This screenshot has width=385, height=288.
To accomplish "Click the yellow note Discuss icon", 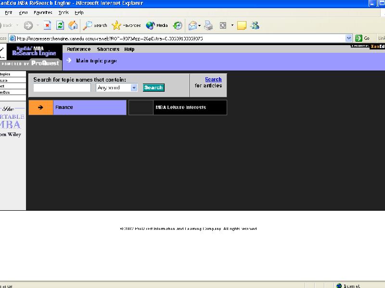I will [x=242, y=25].
